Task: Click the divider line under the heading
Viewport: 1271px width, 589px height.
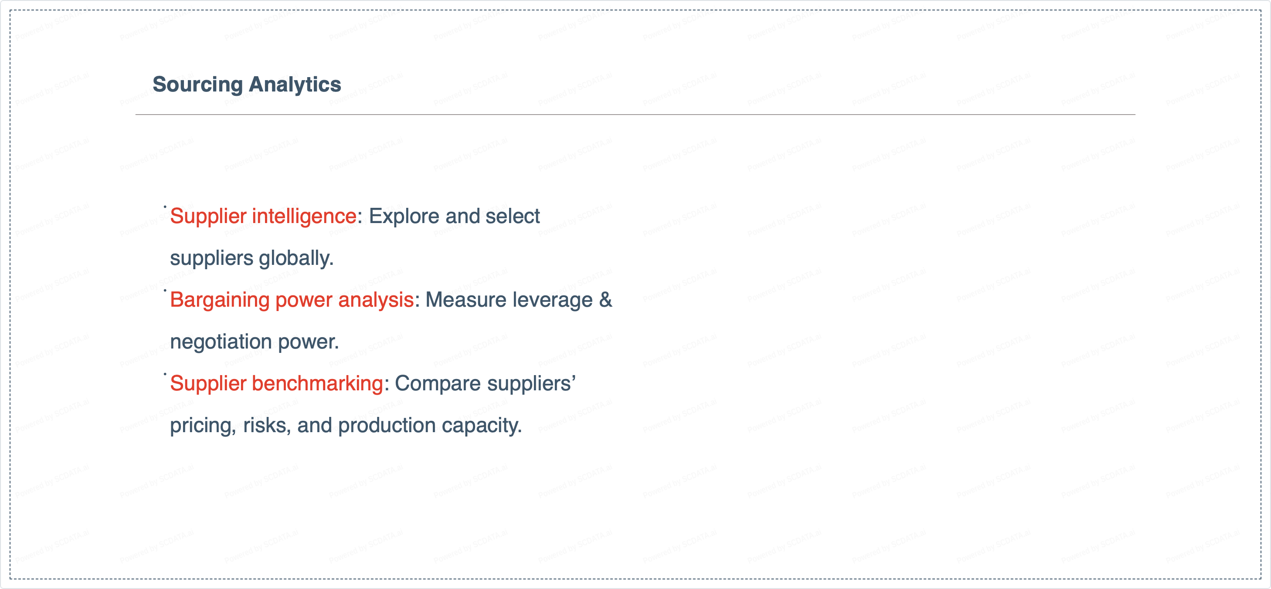Action: [x=635, y=115]
